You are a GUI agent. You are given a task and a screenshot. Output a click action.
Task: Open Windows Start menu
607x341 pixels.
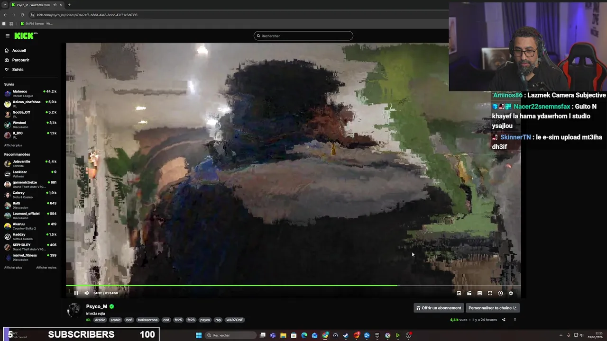(199, 335)
